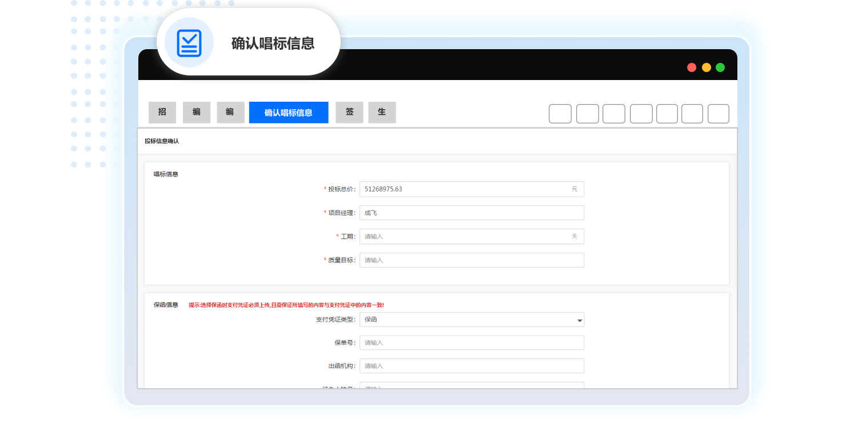Open the 招 tab

point(162,113)
